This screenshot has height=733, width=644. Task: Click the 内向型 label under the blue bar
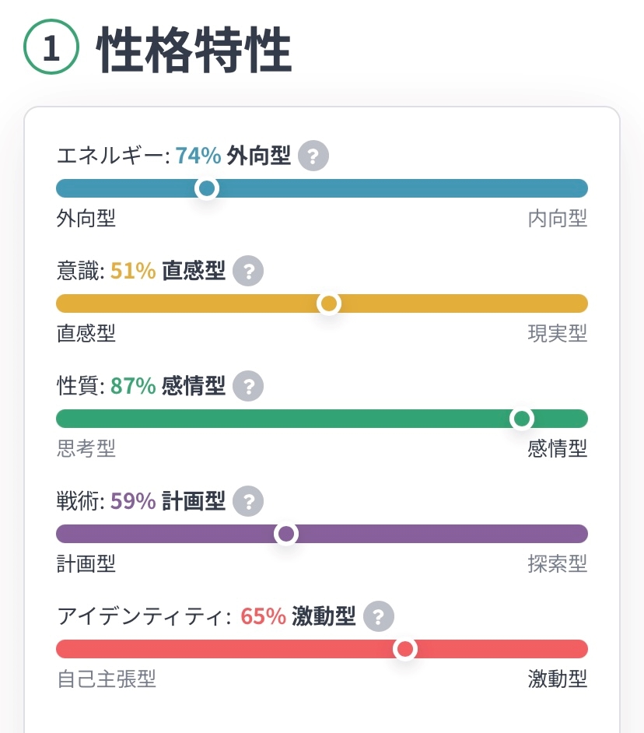[557, 219]
